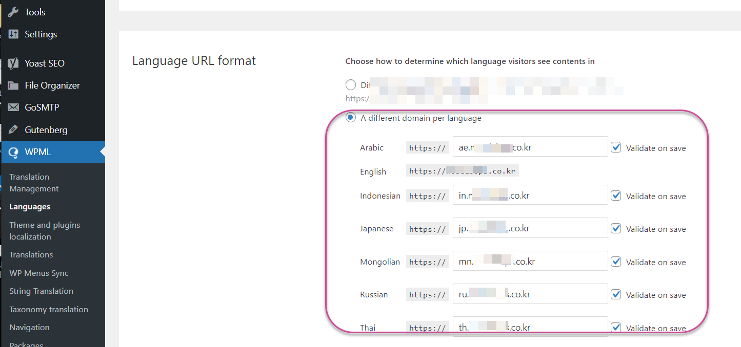Image resolution: width=741 pixels, height=347 pixels.
Task: Open String Translation
Action: tap(41, 291)
